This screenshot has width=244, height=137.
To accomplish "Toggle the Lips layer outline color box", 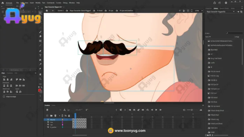I will 62,124.
